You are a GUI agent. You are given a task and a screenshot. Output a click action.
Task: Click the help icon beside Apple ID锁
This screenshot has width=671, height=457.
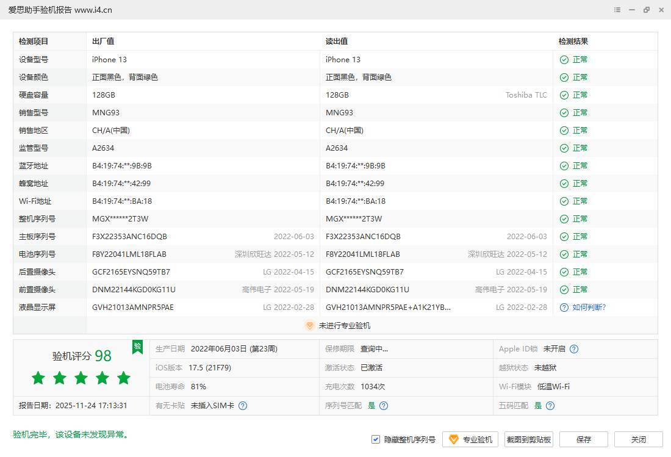tap(573, 349)
